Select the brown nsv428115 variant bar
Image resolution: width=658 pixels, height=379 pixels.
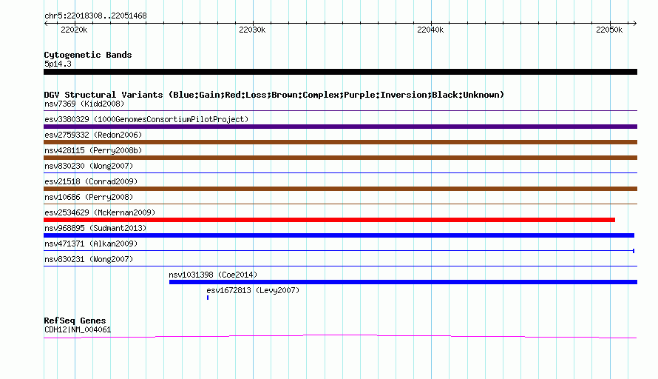340,158
